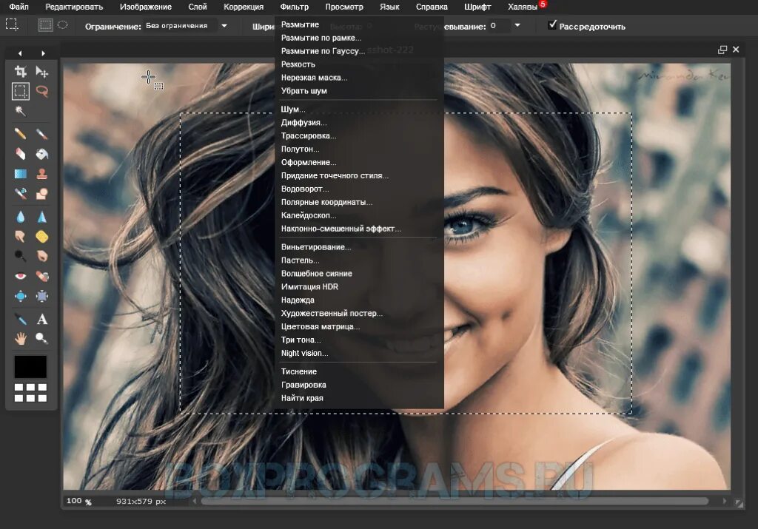Select the Color Picker eyedropper tool
The height and width of the screenshot is (529, 758).
20,319
